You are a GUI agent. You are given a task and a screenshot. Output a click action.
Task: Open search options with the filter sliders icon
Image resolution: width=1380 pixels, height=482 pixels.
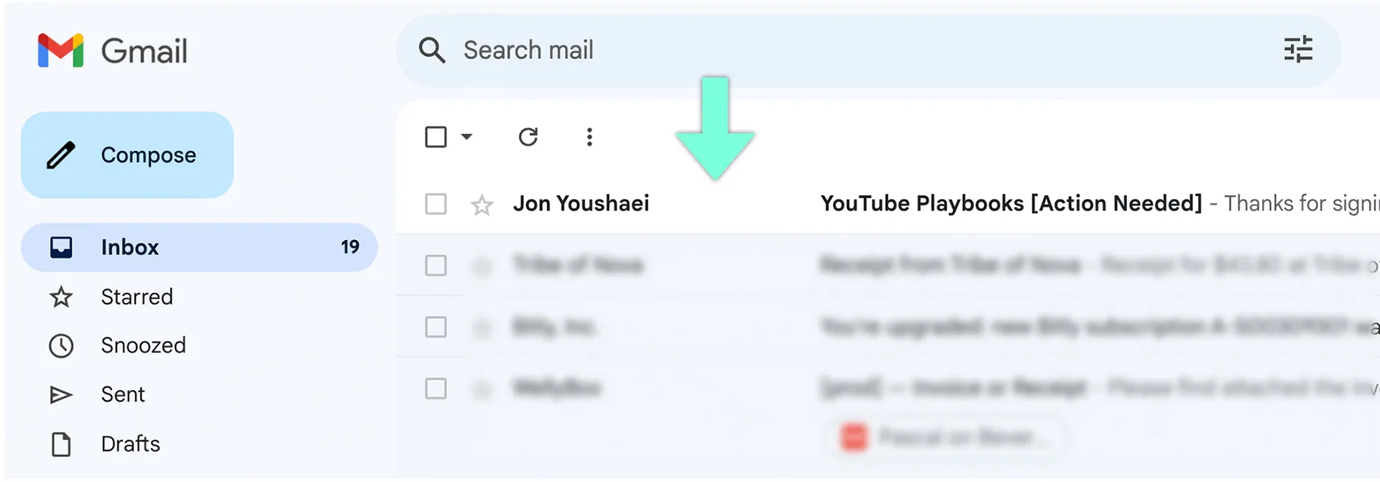click(x=1298, y=50)
